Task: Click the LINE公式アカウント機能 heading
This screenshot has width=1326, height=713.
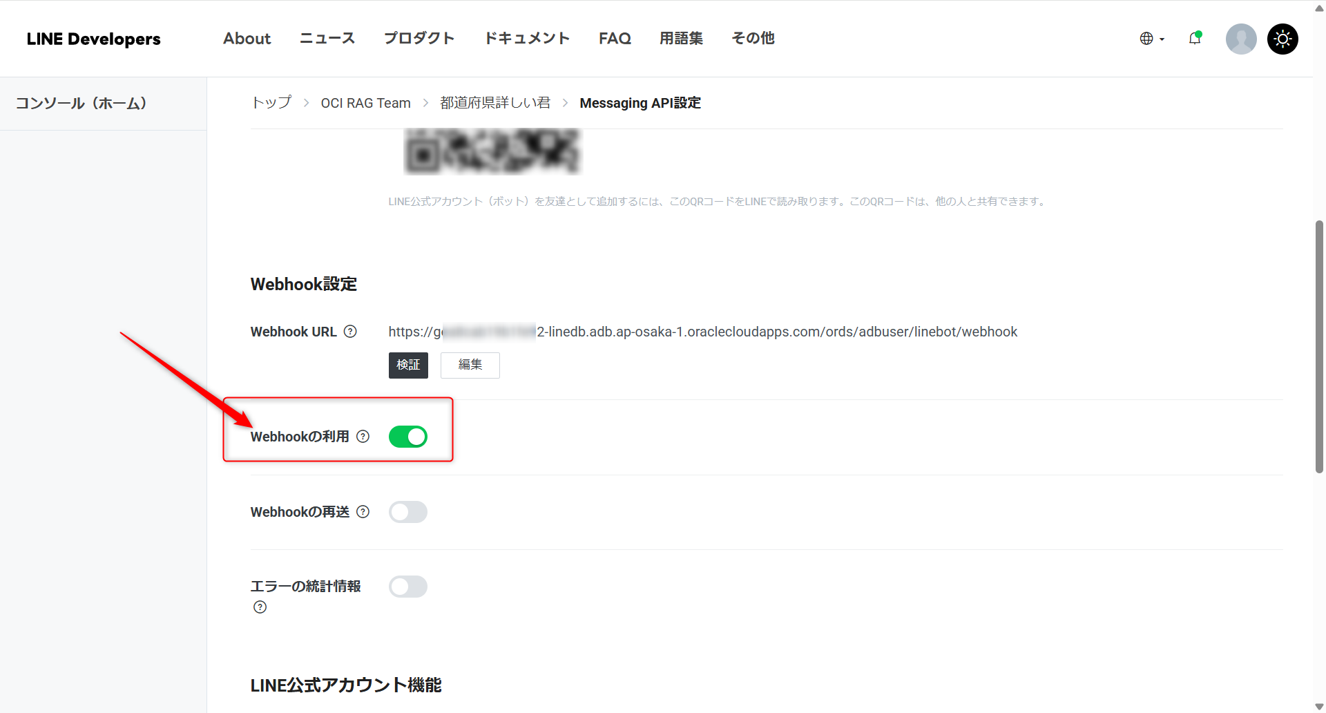Action: click(x=346, y=685)
